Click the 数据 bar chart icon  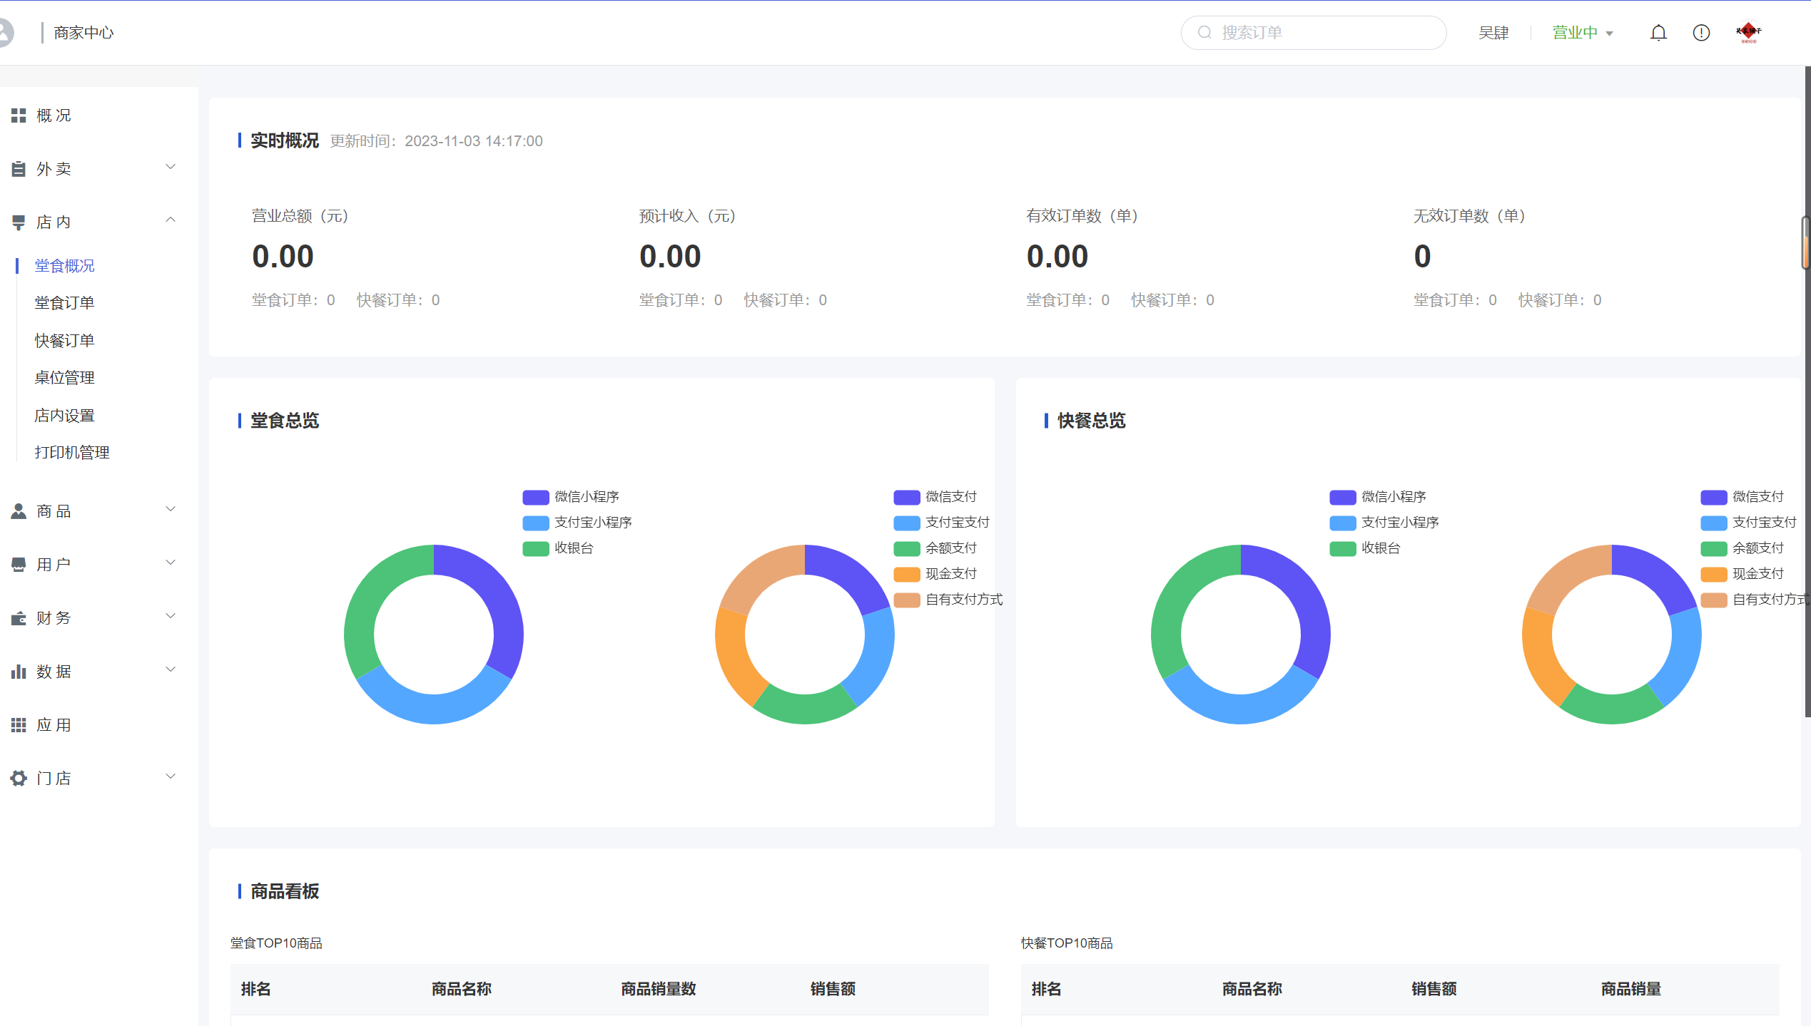click(19, 672)
